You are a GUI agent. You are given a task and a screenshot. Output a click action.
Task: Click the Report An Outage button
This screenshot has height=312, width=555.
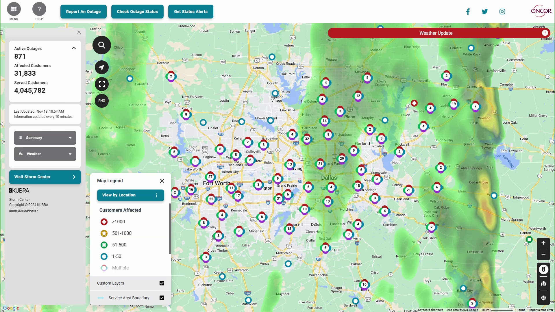coord(83,12)
